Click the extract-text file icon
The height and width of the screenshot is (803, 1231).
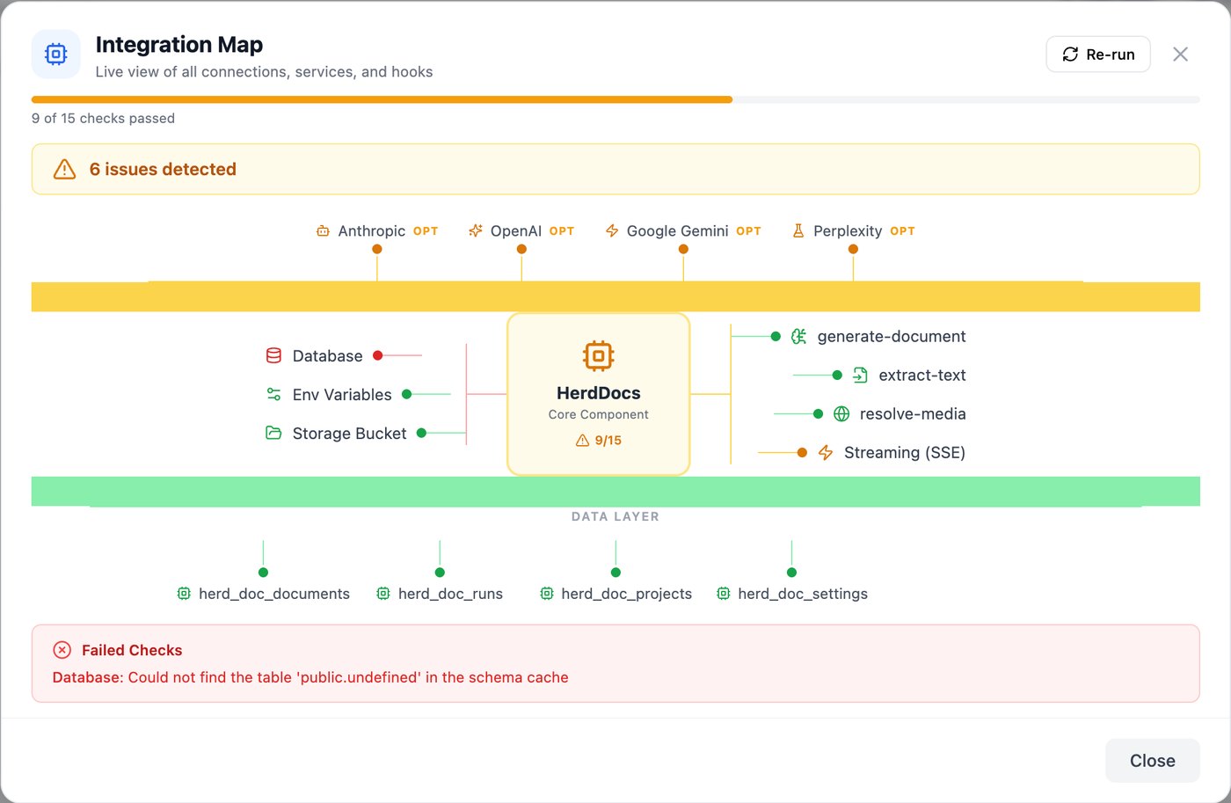click(x=860, y=375)
